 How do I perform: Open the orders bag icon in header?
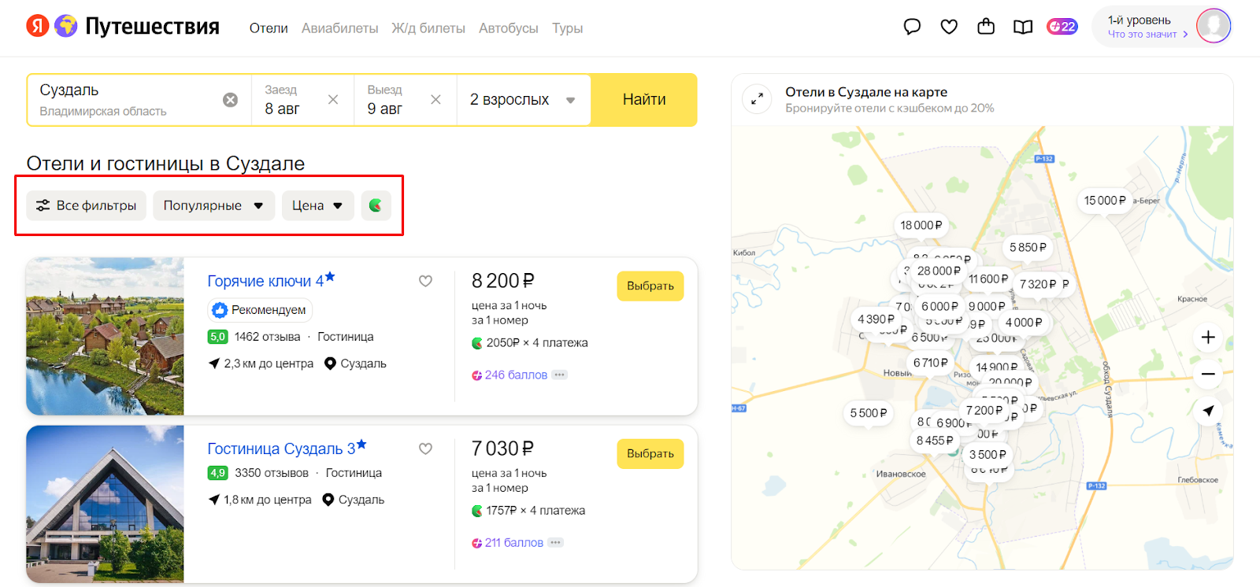(x=986, y=27)
